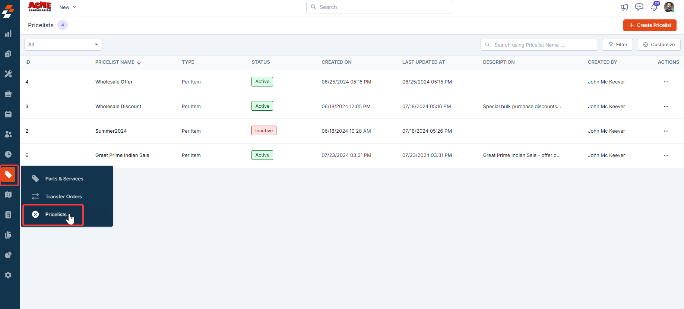Open the customers people icon in sidebar
This screenshot has height=309, width=684.
[8, 134]
